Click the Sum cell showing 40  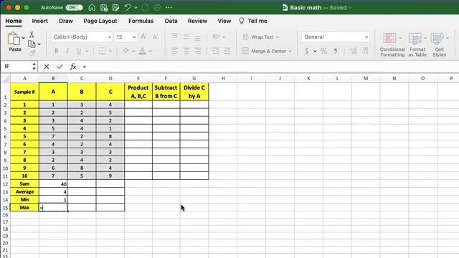point(53,184)
